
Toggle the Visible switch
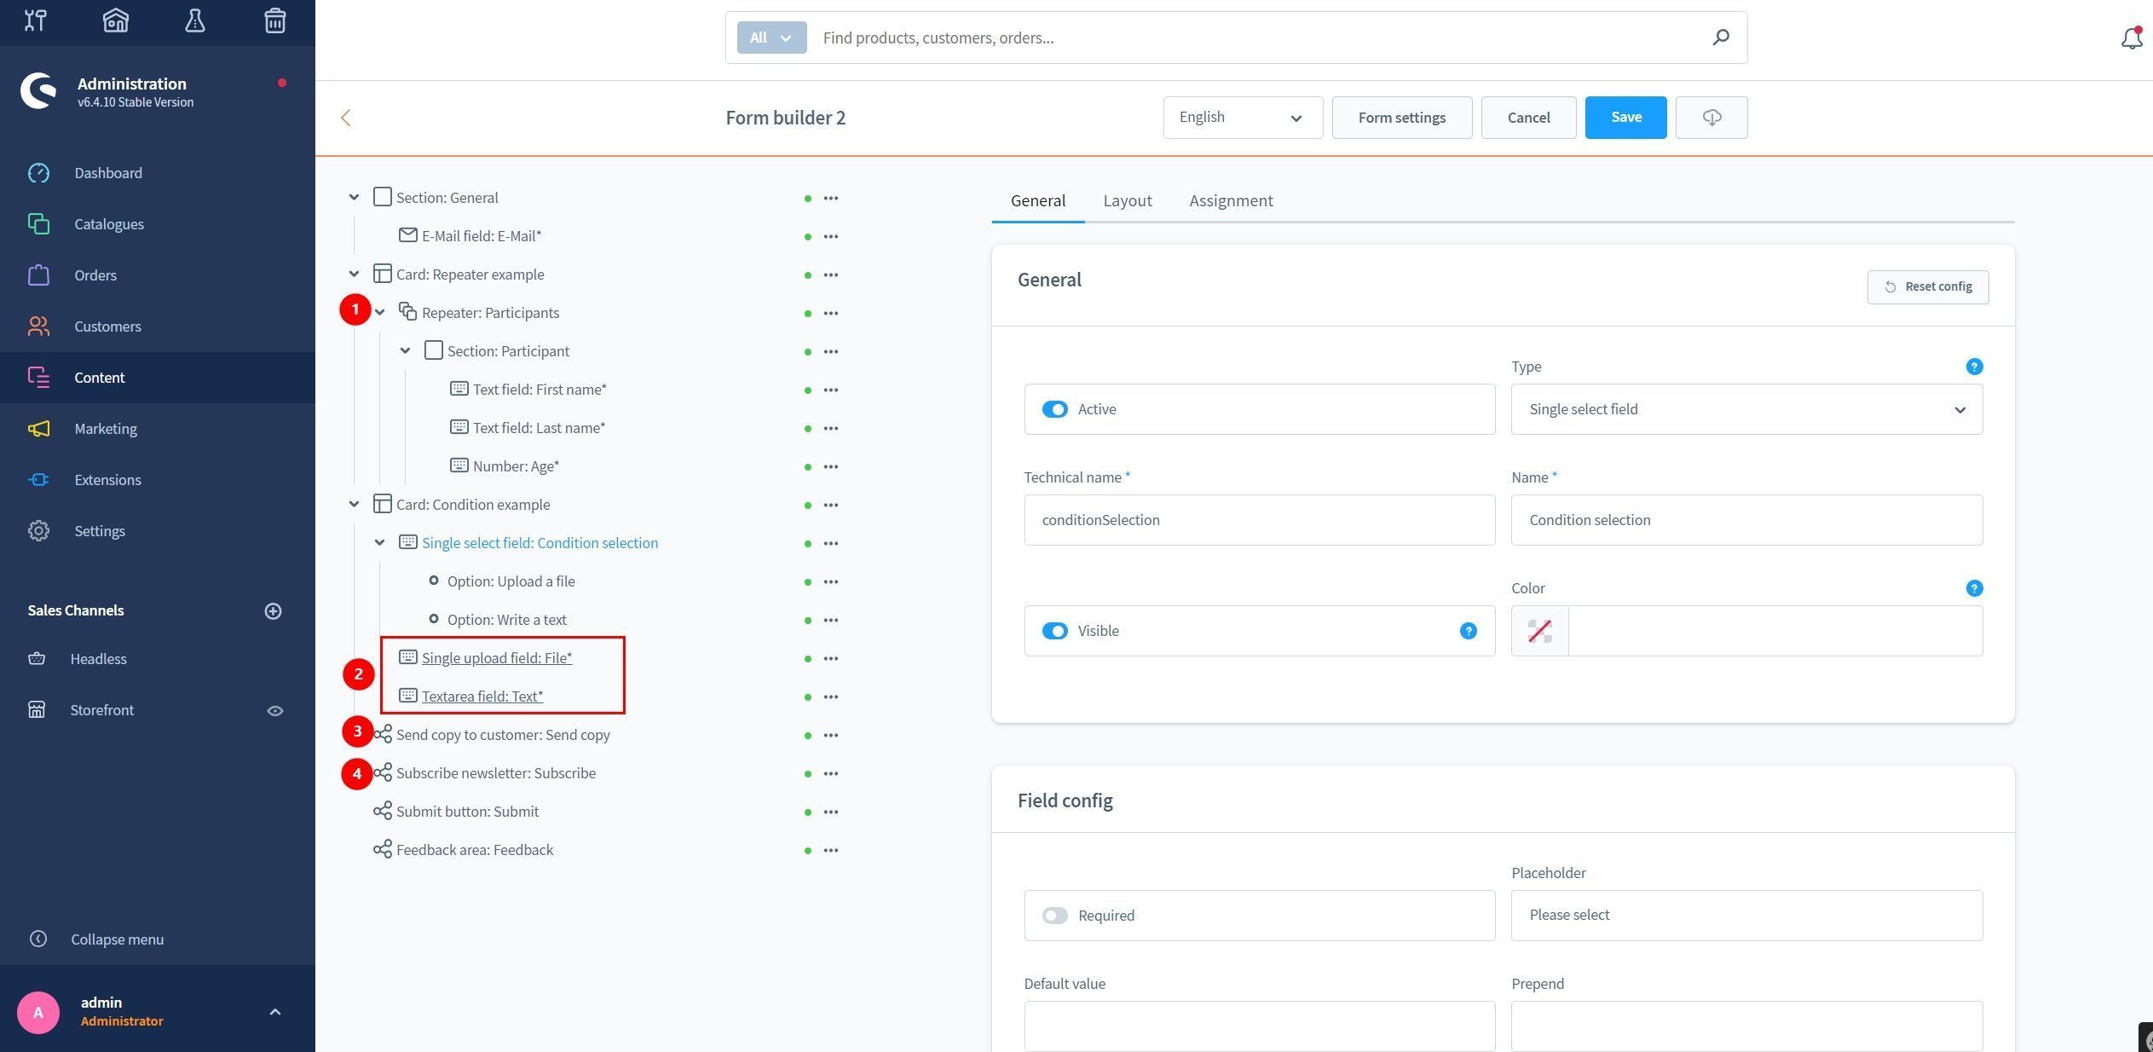click(x=1054, y=631)
